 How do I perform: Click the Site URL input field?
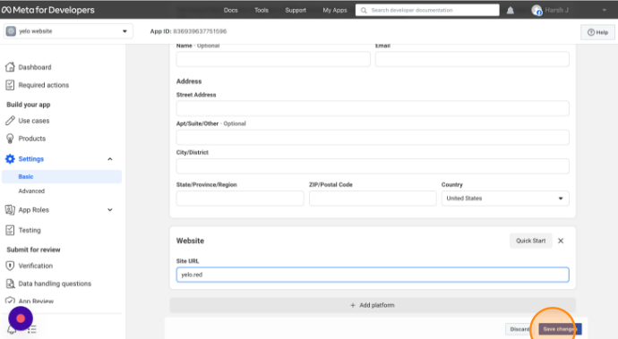[x=373, y=275]
